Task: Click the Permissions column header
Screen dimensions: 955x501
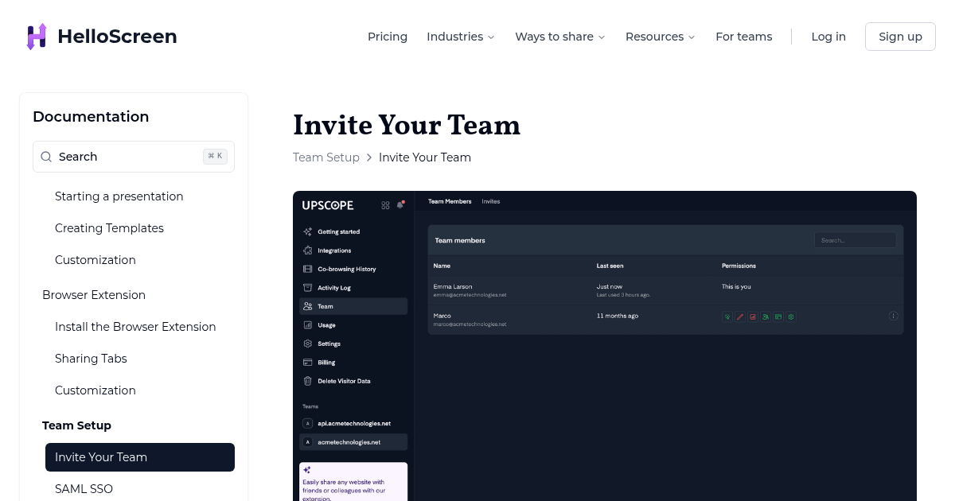Action: 739,266
